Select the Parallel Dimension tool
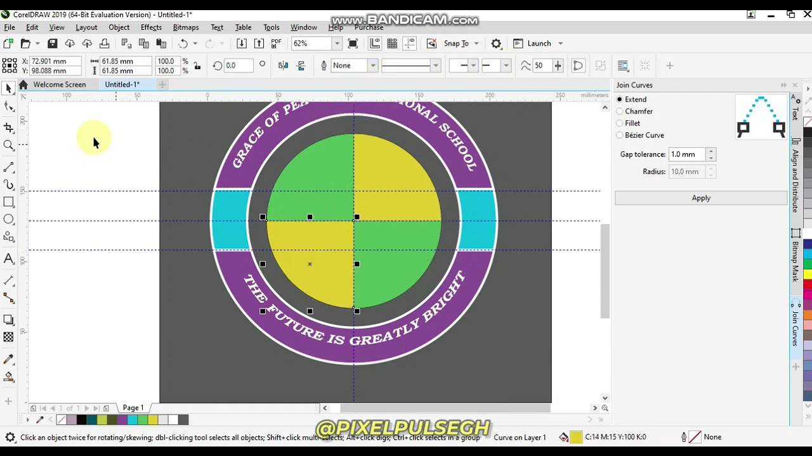Viewport: 812px width, 456px height. [8, 280]
